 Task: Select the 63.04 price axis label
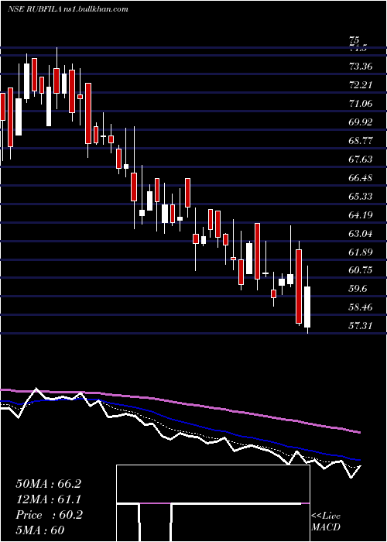361,234
